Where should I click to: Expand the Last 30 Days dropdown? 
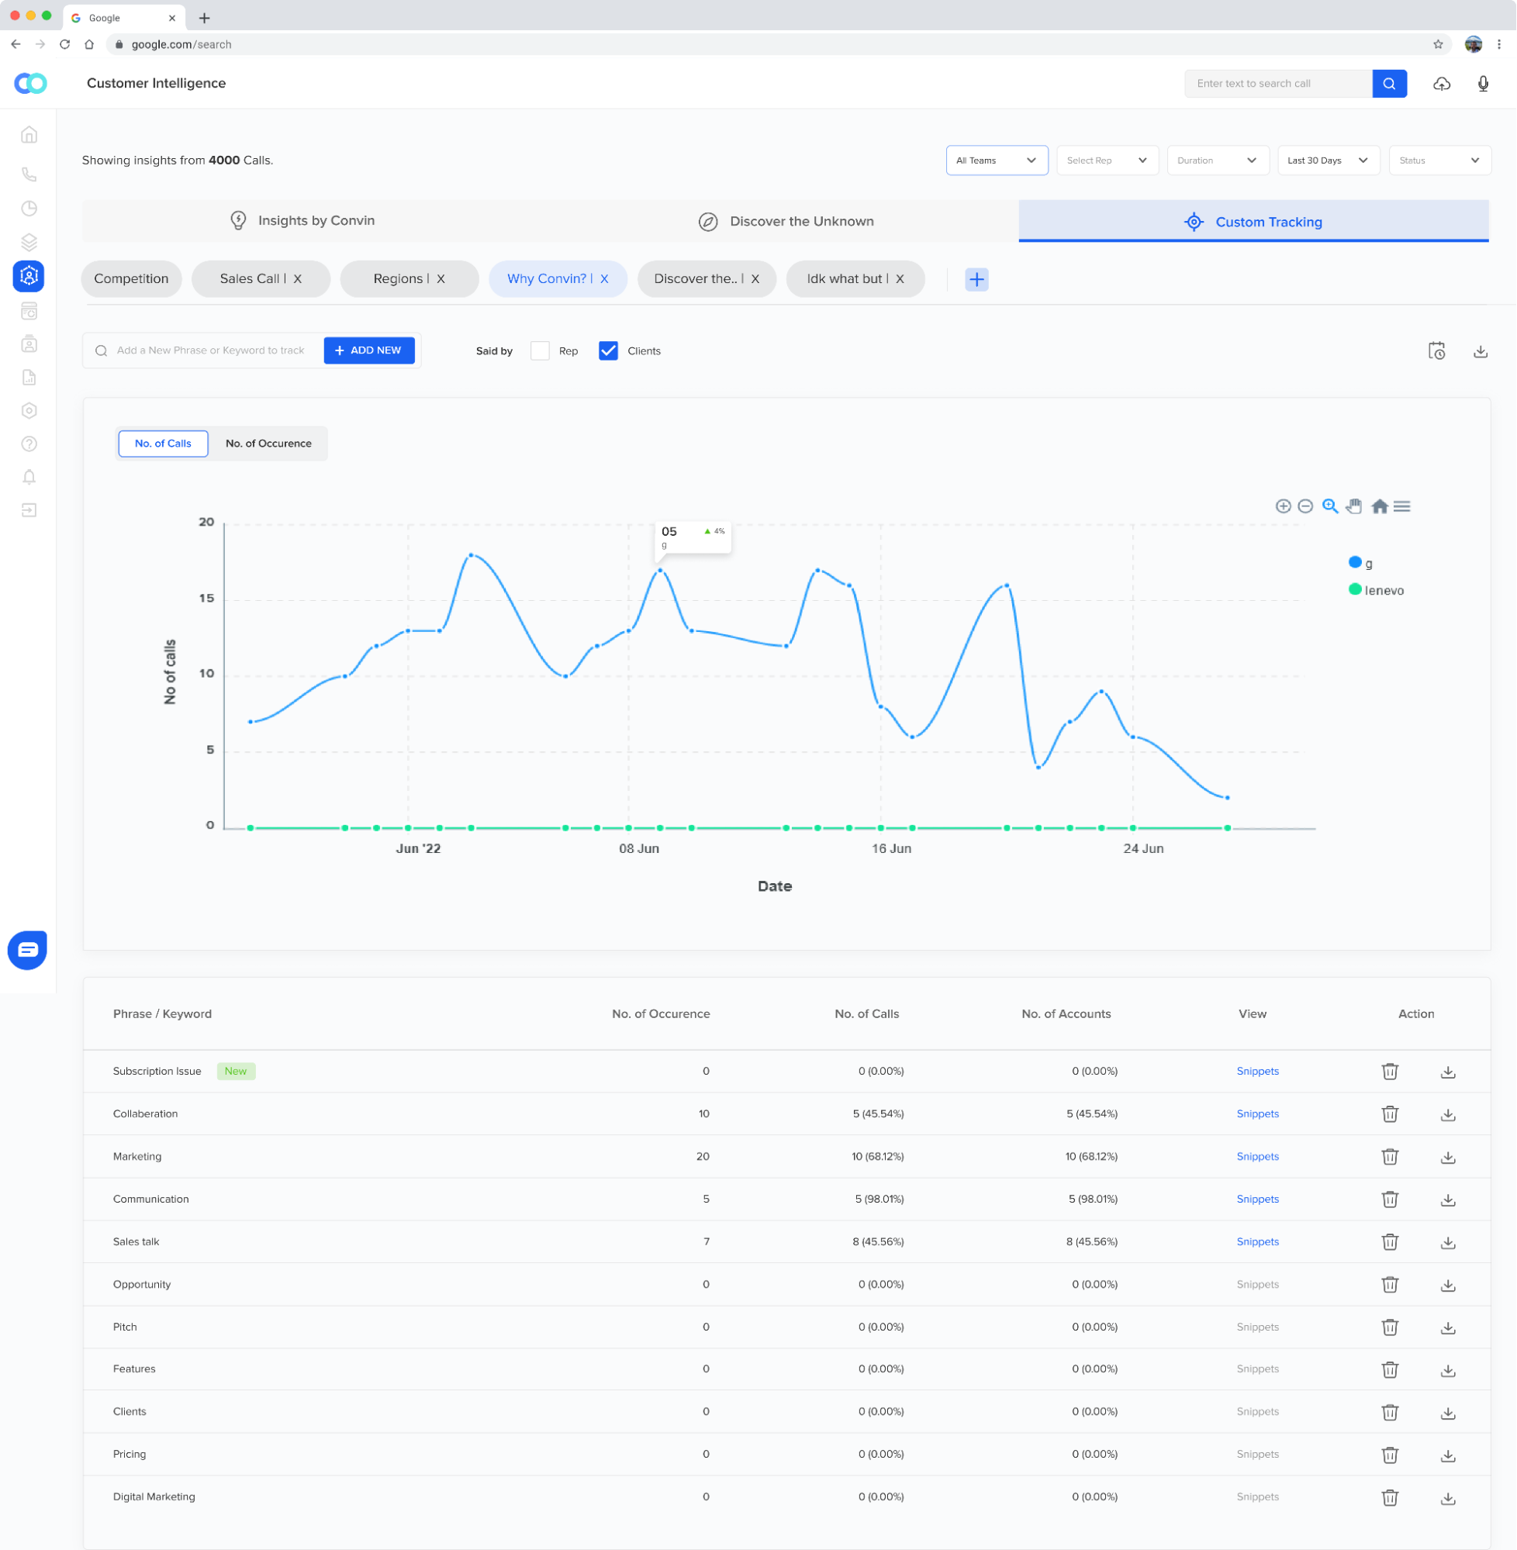point(1328,161)
